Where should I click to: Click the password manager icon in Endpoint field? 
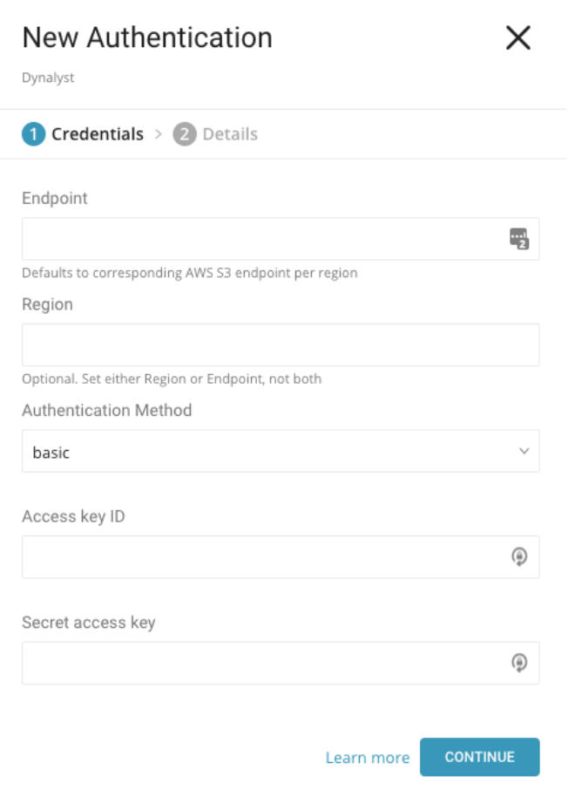[x=518, y=239]
